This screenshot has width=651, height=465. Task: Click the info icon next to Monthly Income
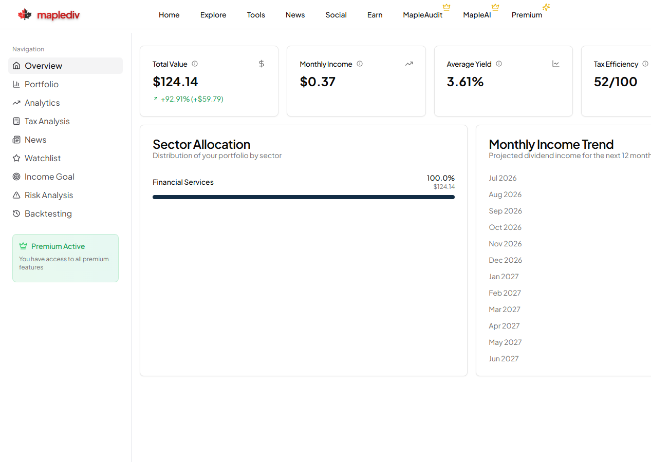(360, 64)
